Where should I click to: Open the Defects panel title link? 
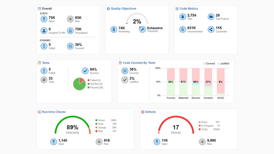pyautogui.click(x=150, y=112)
